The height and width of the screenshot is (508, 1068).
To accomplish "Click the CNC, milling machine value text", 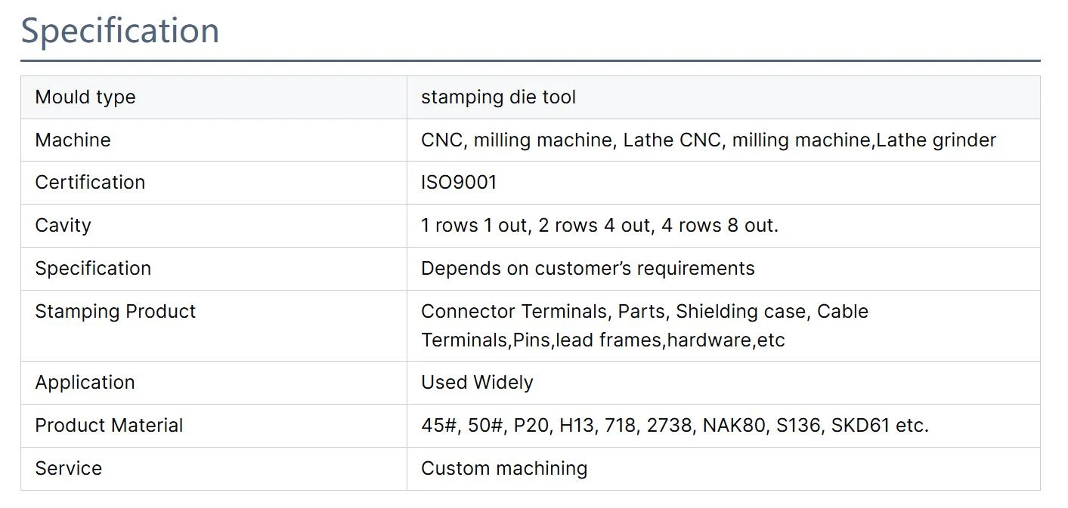I will click(708, 140).
